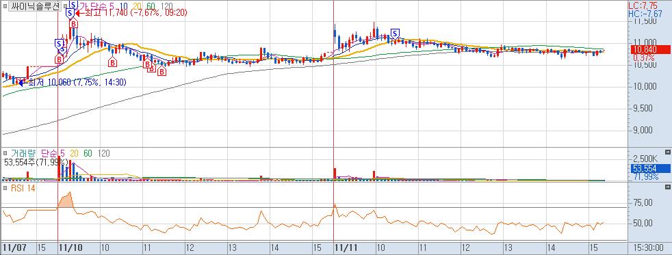Image resolution: width=672 pixels, height=255 pixels.
Task: Select the 60 average label in volume panel
Action: [88, 153]
